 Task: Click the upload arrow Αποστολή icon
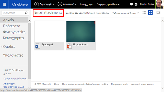coord(60,4)
